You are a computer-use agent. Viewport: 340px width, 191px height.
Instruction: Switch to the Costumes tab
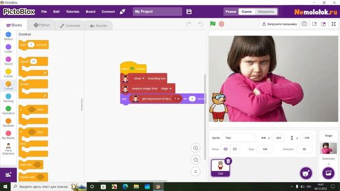pyautogui.click(x=70, y=25)
